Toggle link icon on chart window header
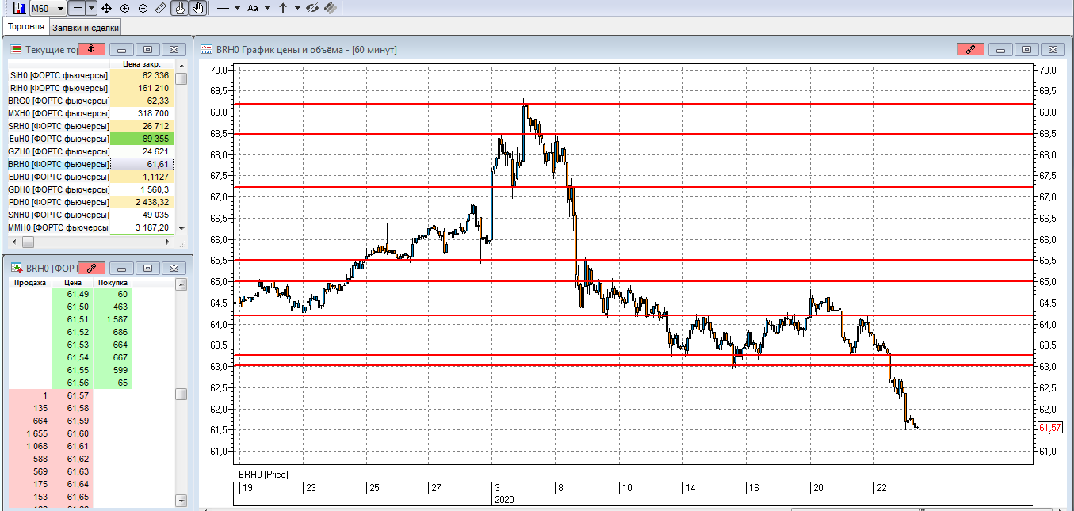1074x511 pixels. 971,49
